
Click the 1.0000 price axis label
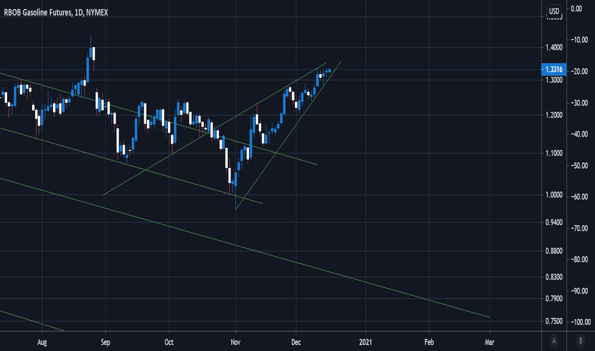(x=554, y=195)
